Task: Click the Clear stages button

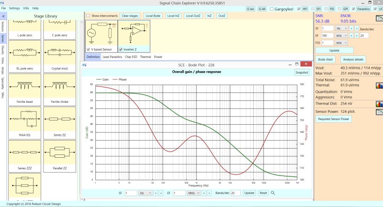Action: 130,16
